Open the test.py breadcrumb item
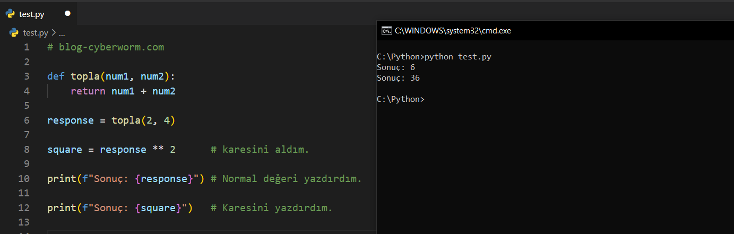 36,33
